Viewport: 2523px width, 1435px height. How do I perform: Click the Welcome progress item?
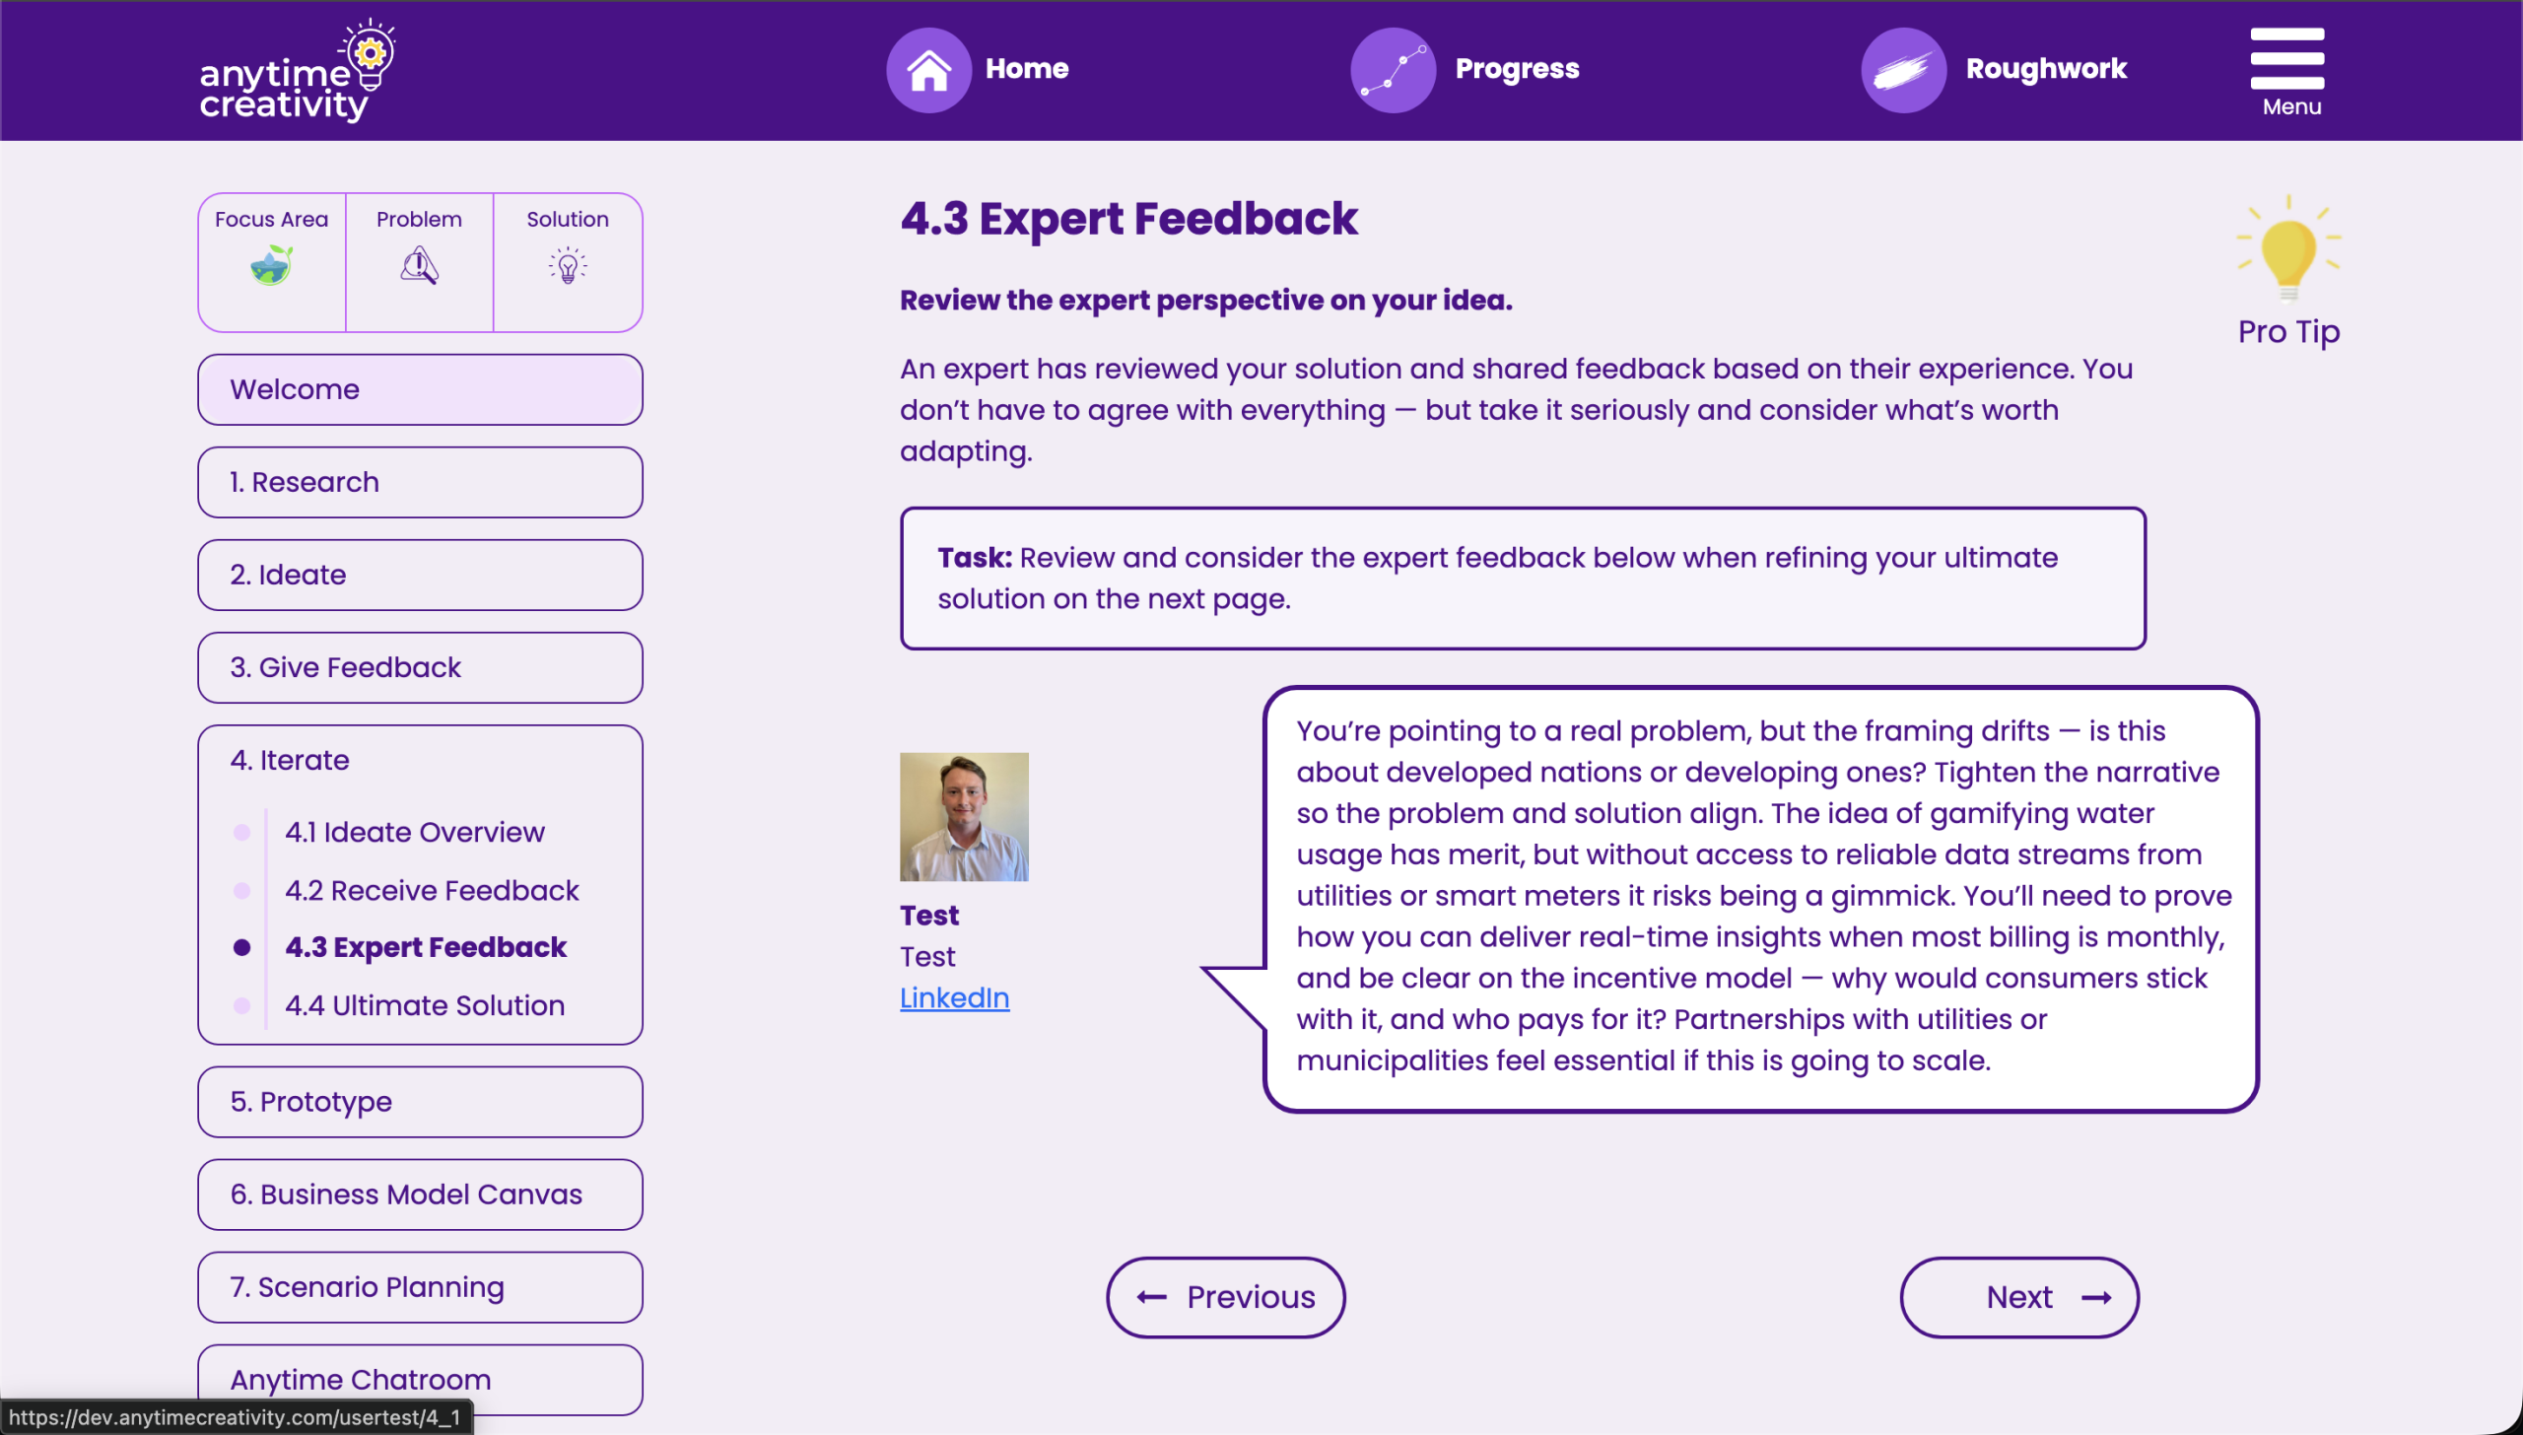click(420, 388)
